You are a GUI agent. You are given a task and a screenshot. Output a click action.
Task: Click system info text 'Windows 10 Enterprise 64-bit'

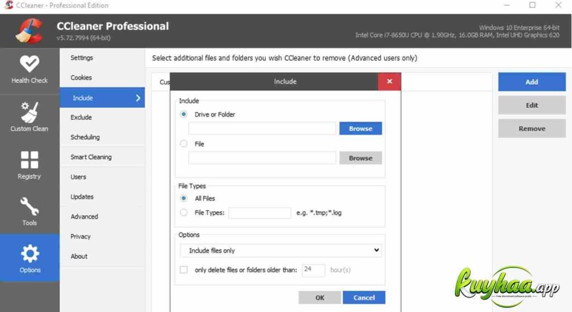pos(519,28)
